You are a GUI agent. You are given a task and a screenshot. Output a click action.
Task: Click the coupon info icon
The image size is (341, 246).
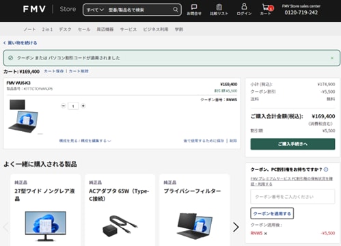(x=326, y=169)
